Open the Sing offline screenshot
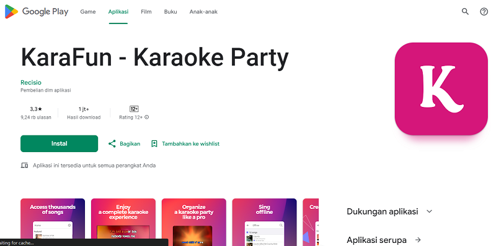 pos(265,222)
